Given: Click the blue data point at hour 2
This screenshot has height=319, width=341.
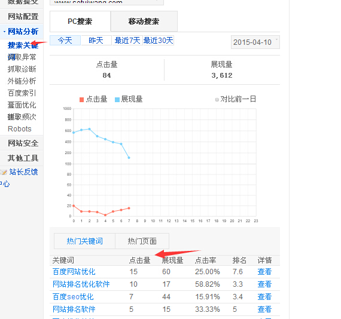Looking at the screenshot, I should pos(89,129).
